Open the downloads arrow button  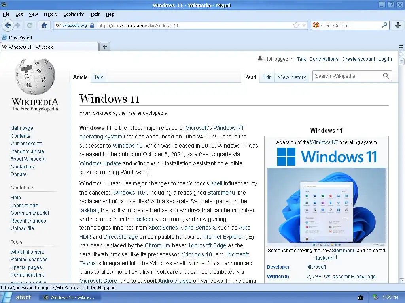point(398,25)
